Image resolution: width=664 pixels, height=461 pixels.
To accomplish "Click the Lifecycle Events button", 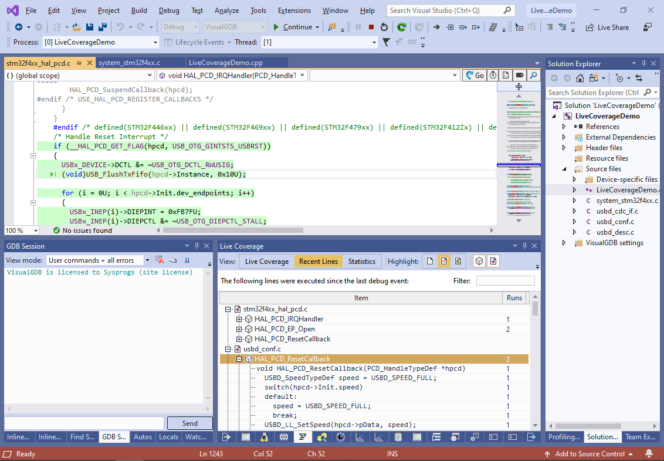I will coord(198,42).
